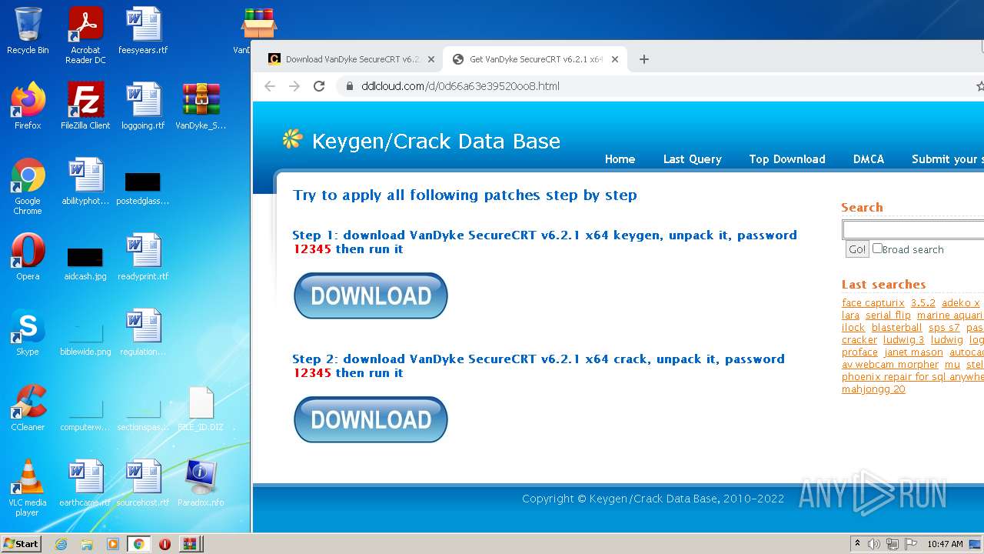Launch Acrobat Reader DC from desktop

pos(85,35)
